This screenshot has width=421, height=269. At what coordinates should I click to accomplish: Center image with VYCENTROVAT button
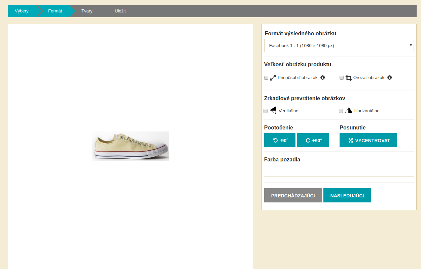pyautogui.click(x=368, y=140)
